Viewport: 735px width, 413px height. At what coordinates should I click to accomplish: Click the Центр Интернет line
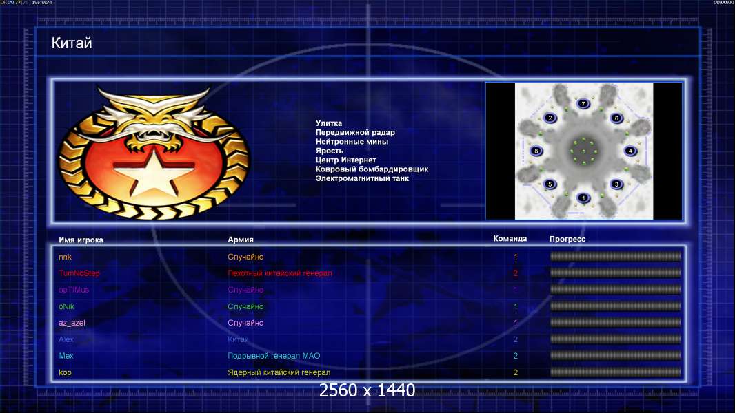[x=346, y=160]
